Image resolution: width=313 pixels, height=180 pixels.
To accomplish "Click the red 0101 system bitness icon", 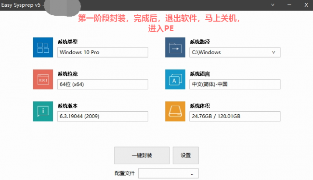I will tap(43, 79).
